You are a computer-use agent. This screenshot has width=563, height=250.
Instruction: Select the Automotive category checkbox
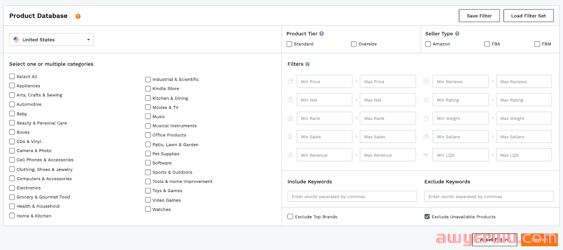(x=12, y=104)
